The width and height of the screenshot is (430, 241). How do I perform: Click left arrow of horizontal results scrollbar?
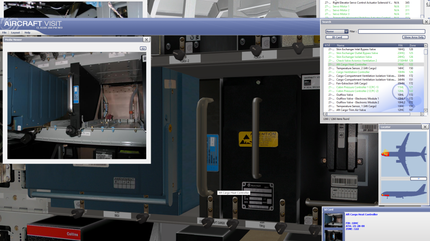pyautogui.click(x=325, y=114)
